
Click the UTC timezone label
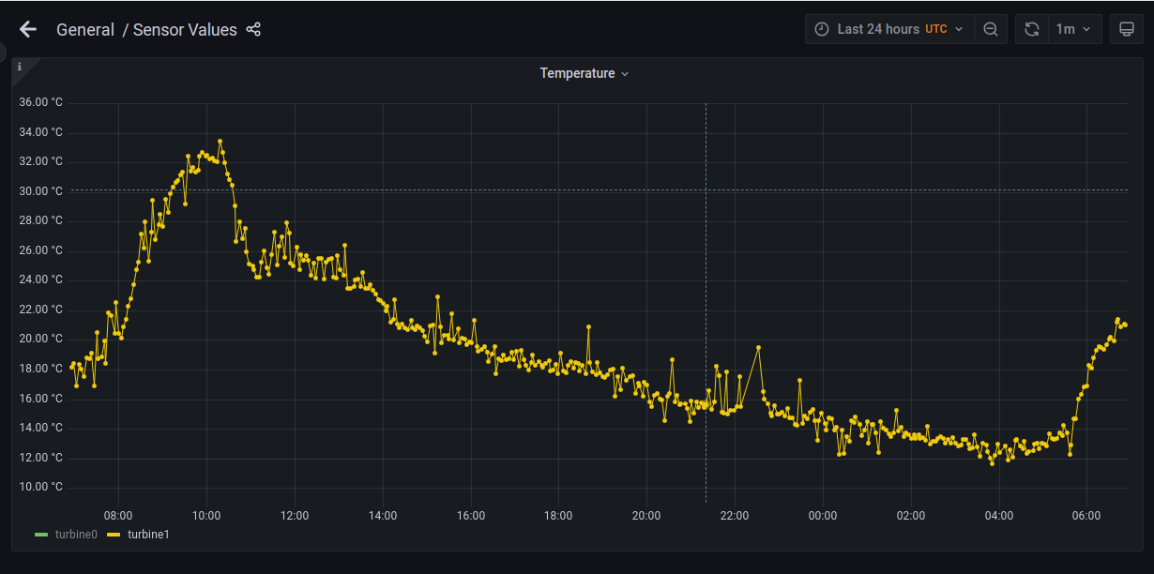coord(936,29)
